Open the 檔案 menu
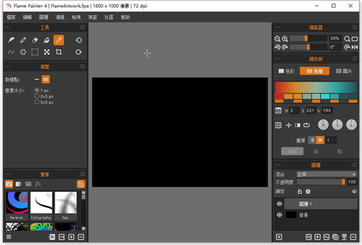This screenshot has width=362, height=245. click(11, 17)
